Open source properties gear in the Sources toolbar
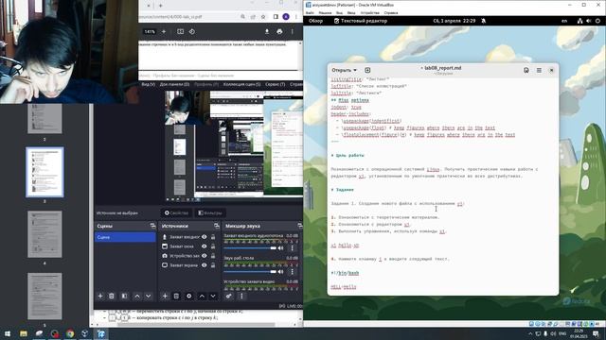This screenshot has height=340, width=606. [189, 296]
